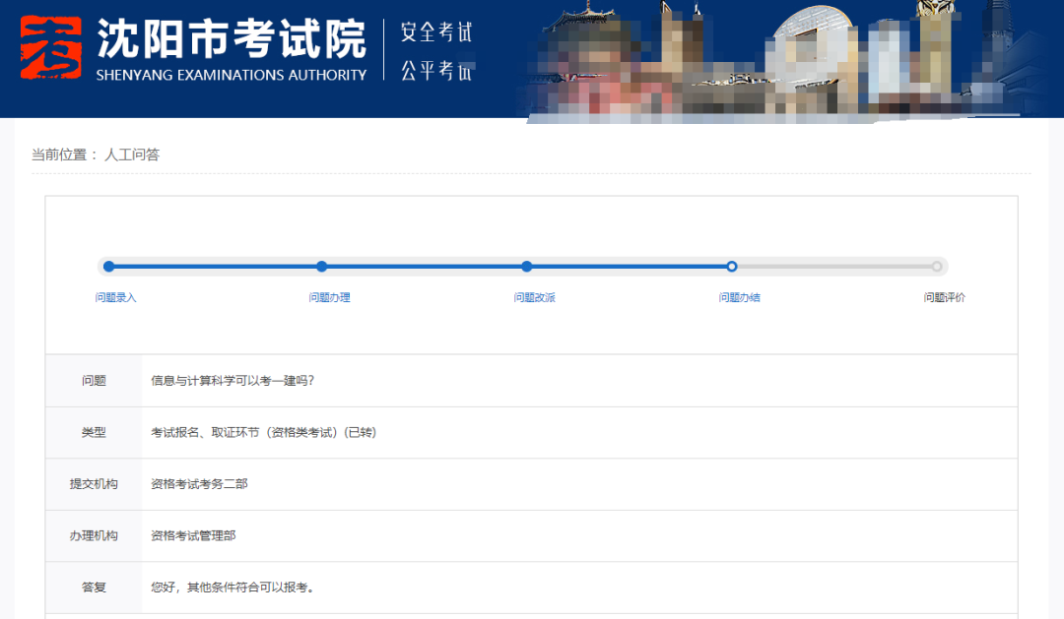The height and width of the screenshot is (619, 1064).
Task: Click the red Shenyang Examinations Authority logo
Action: point(50,48)
